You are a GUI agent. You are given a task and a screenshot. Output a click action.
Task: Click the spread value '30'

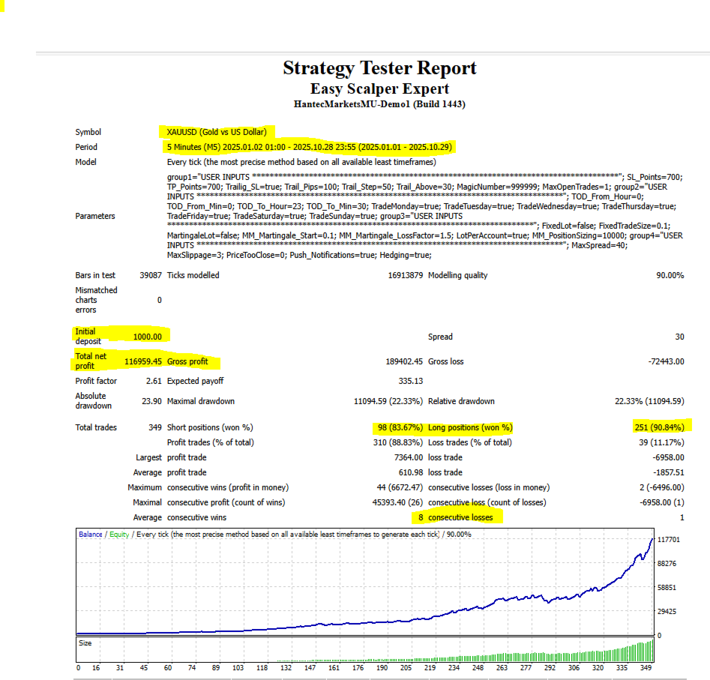[679, 337]
